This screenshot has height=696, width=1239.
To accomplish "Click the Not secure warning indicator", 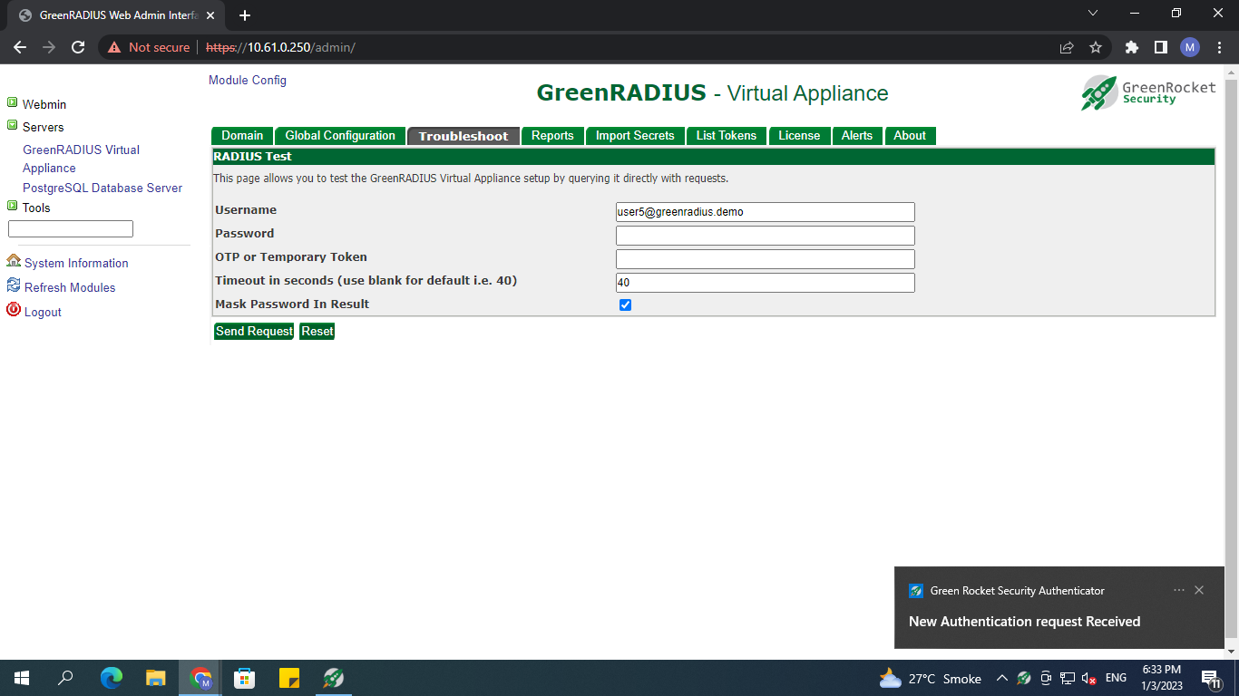I will pos(150,47).
